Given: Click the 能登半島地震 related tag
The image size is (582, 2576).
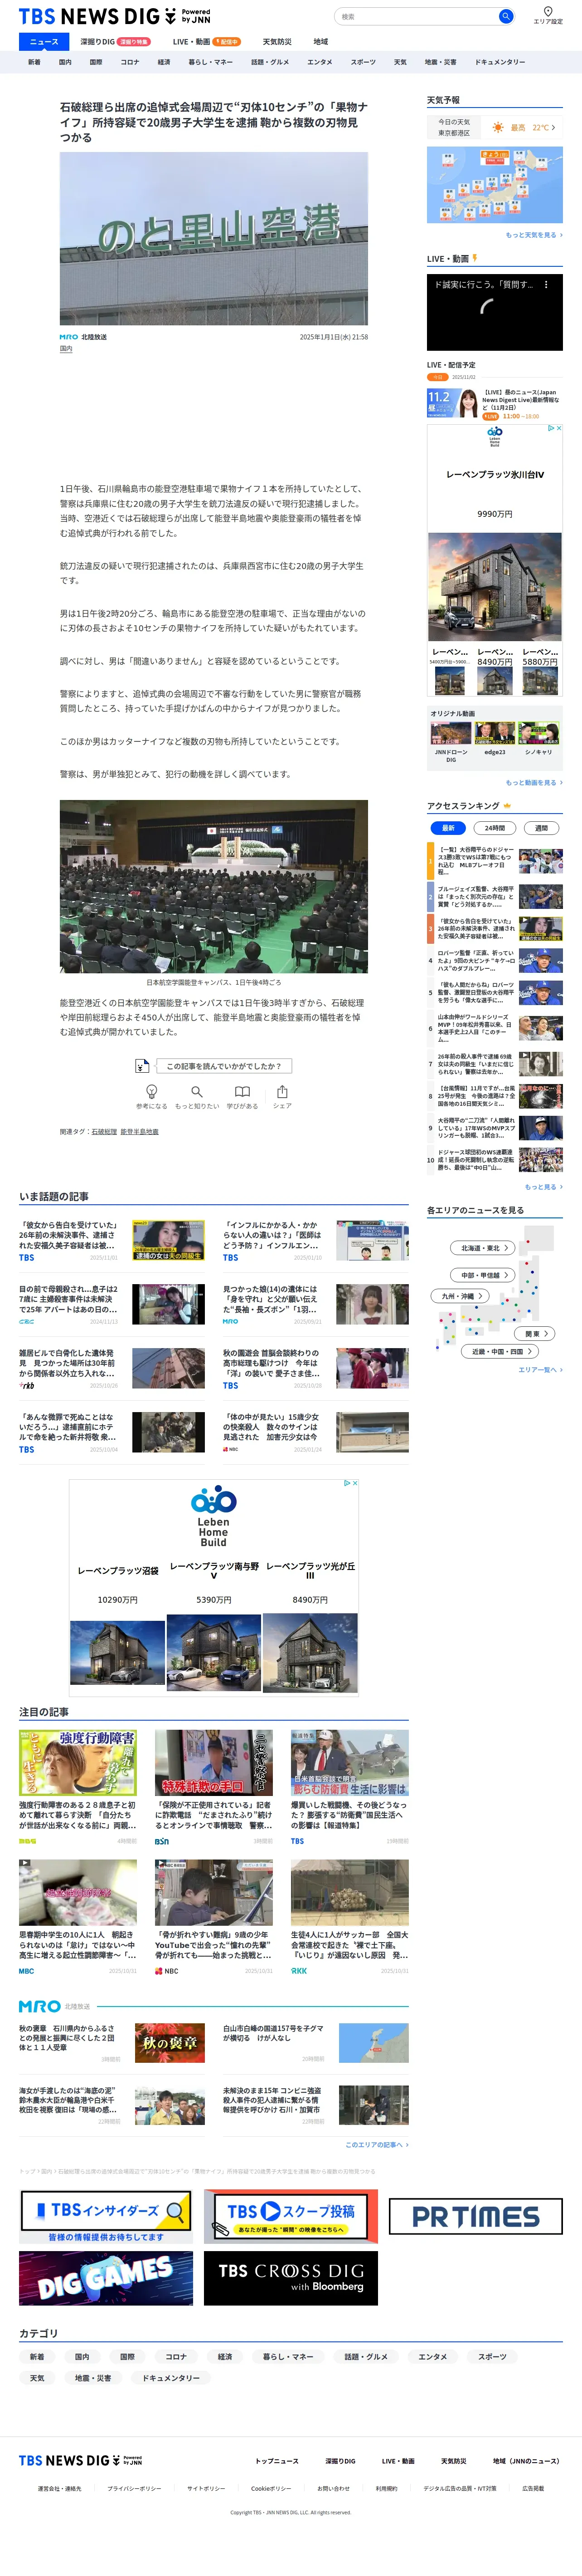Looking at the screenshot, I should click(x=140, y=1132).
